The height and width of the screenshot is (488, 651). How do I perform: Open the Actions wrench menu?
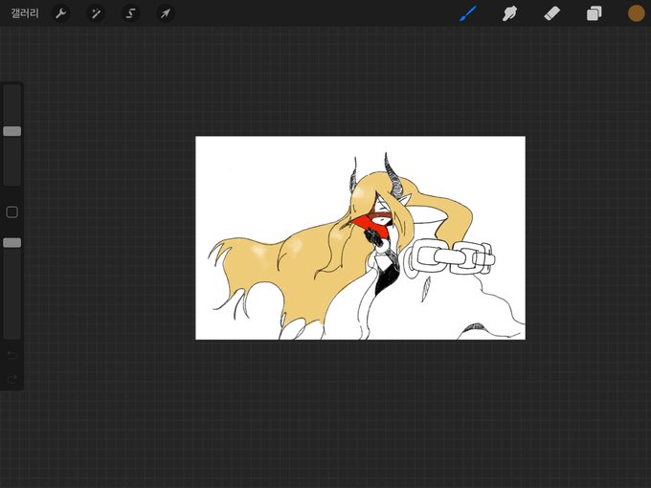pos(60,13)
